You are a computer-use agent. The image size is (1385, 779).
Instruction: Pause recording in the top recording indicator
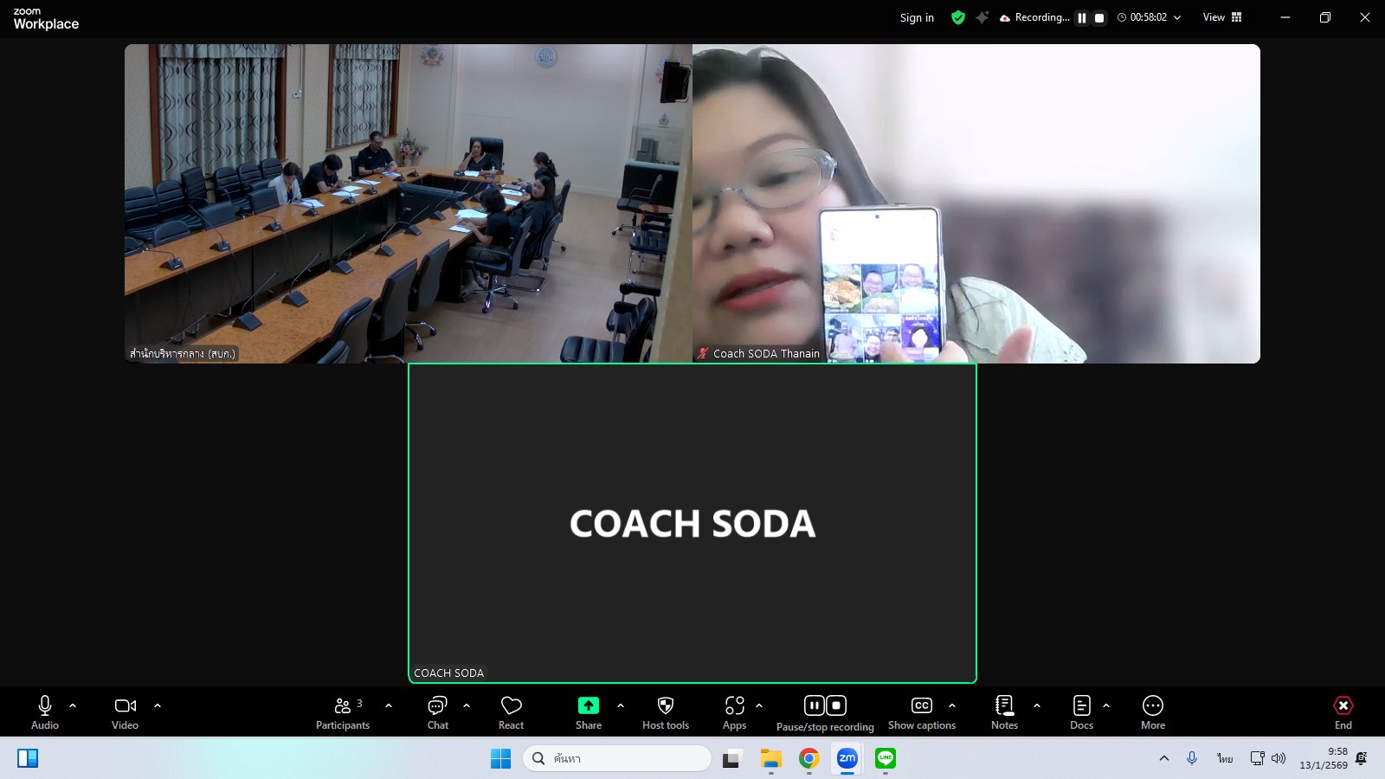1082,17
